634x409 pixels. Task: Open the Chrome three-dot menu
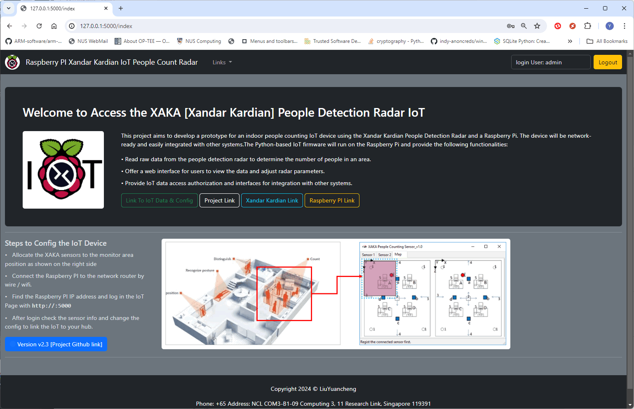(x=625, y=26)
